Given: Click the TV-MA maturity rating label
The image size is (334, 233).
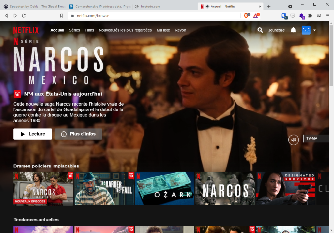Looking at the screenshot, I should pyautogui.click(x=311, y=138).
